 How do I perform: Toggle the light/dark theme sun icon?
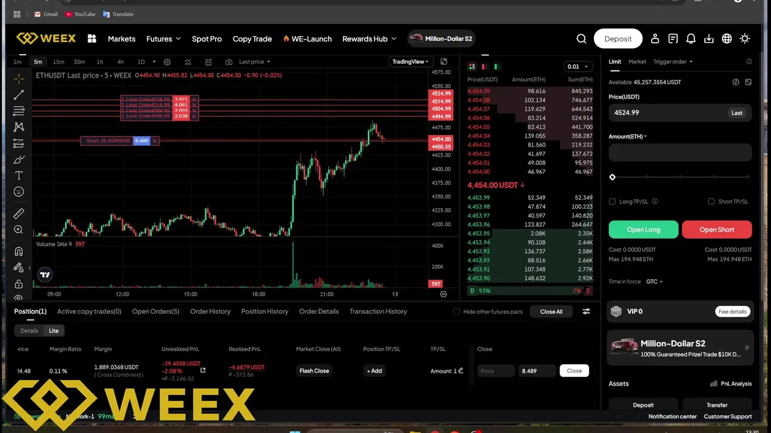745,38
